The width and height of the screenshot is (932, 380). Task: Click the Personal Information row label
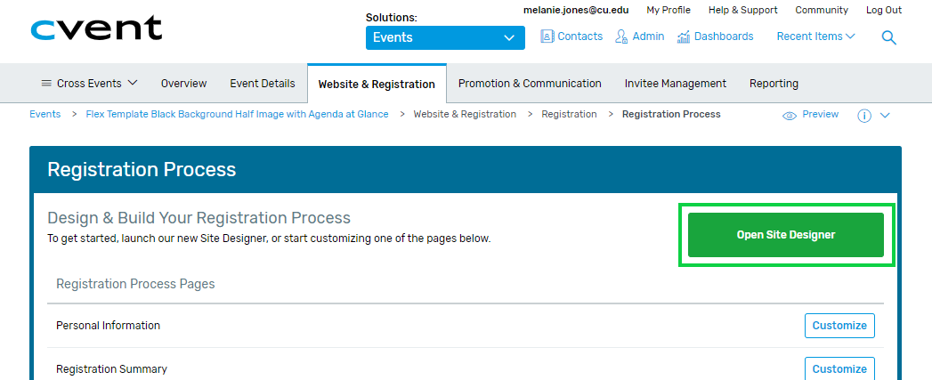pos(109,326)
